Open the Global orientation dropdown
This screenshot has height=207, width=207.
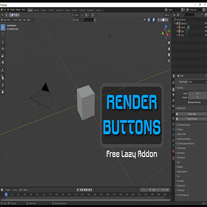coord(76,15)
